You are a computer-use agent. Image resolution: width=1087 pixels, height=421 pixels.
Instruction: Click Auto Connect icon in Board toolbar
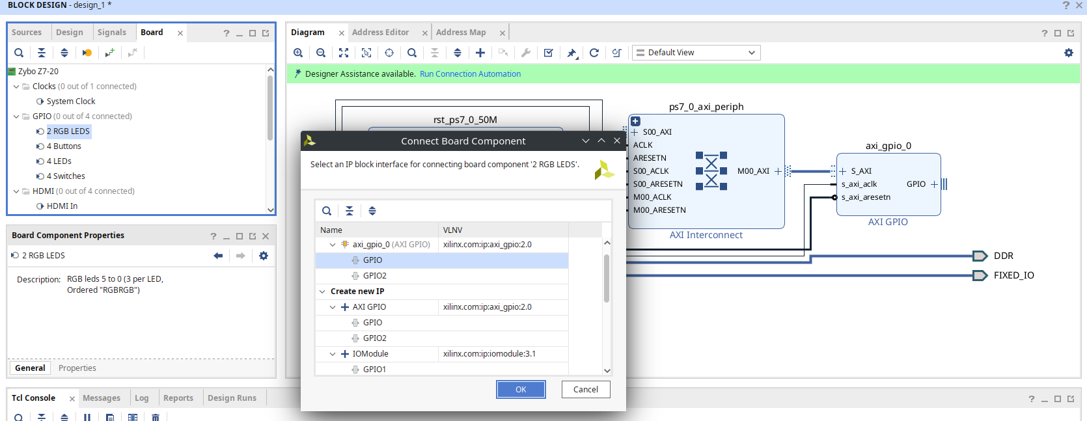87,53
